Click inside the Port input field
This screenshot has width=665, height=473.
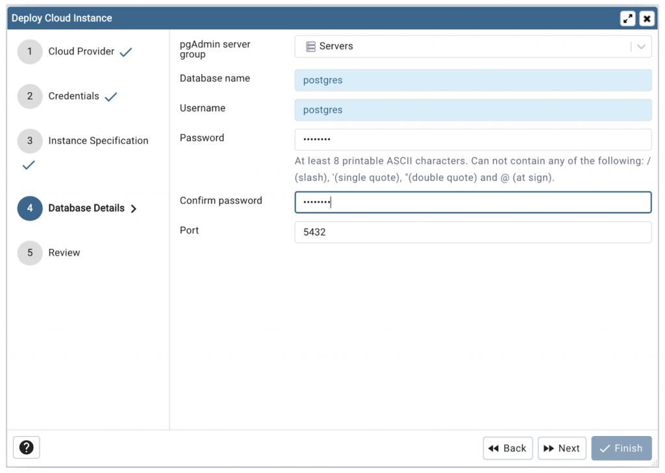473,232
